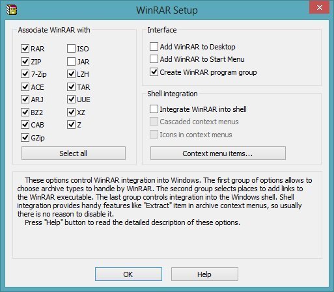This screenshot has height=292, width=334.
Task: Enable Integrate WinRAR into shell
Action: pyautogui.click(x=154, y=109)
